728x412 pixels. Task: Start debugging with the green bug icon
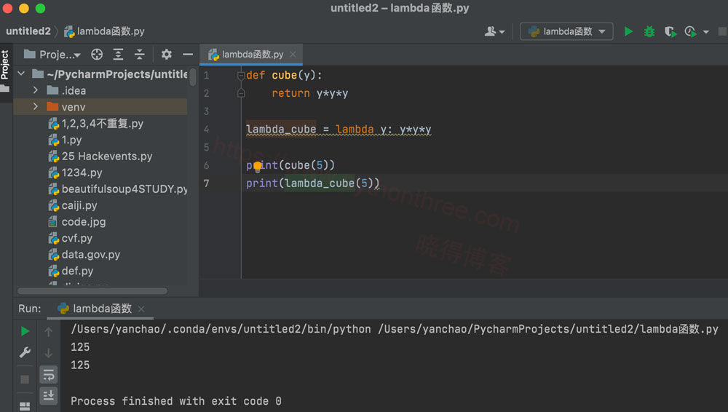point(649,31)
